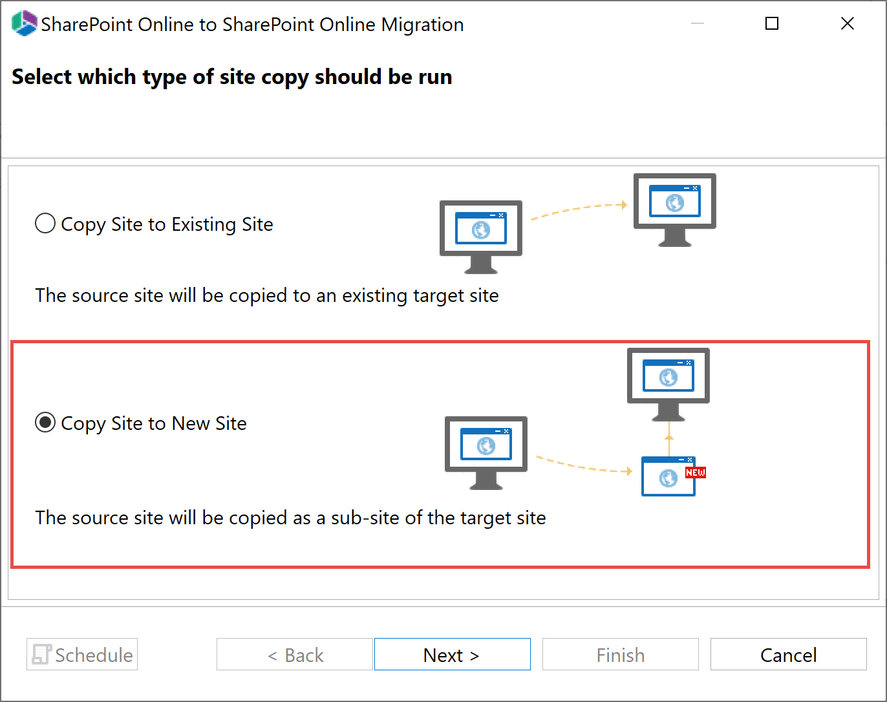
Task: Cancel the migration wizard
Action: pyautogui.click(x=788, y=654)
